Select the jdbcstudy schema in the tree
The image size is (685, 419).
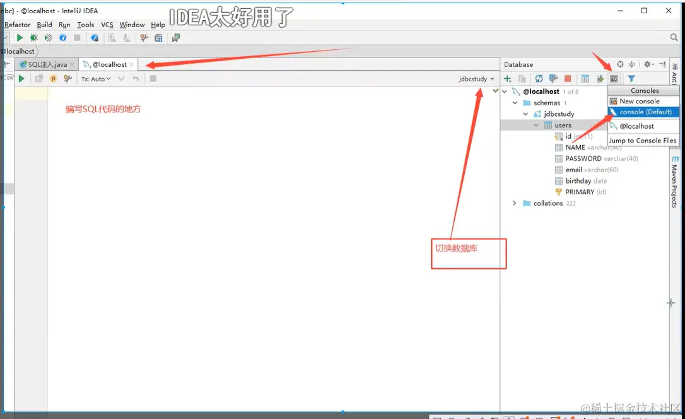pyautogui.click(x=559, y=114)
